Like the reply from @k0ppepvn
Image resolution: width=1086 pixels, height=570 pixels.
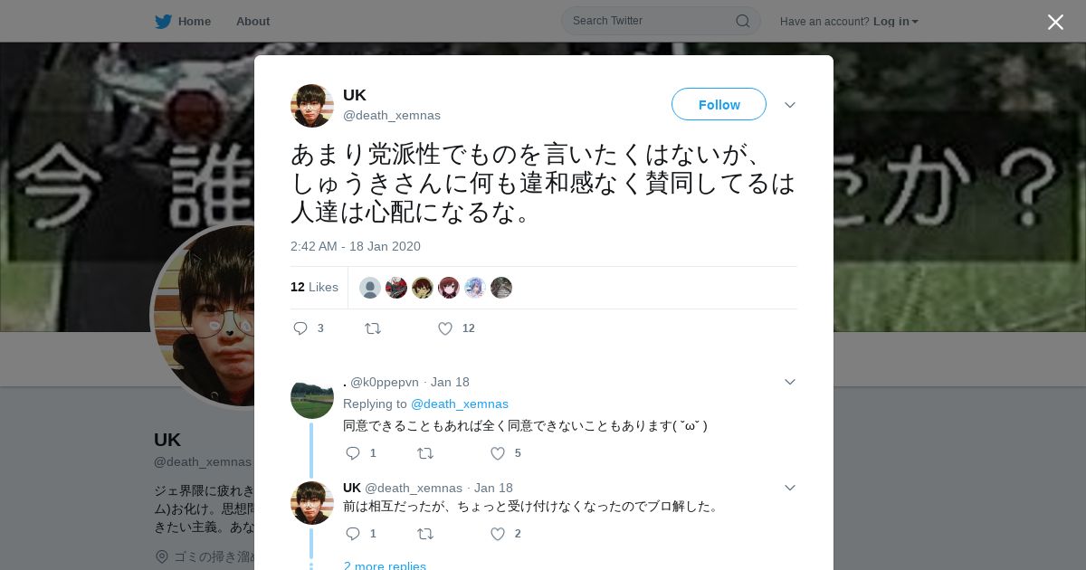(498, 453)
